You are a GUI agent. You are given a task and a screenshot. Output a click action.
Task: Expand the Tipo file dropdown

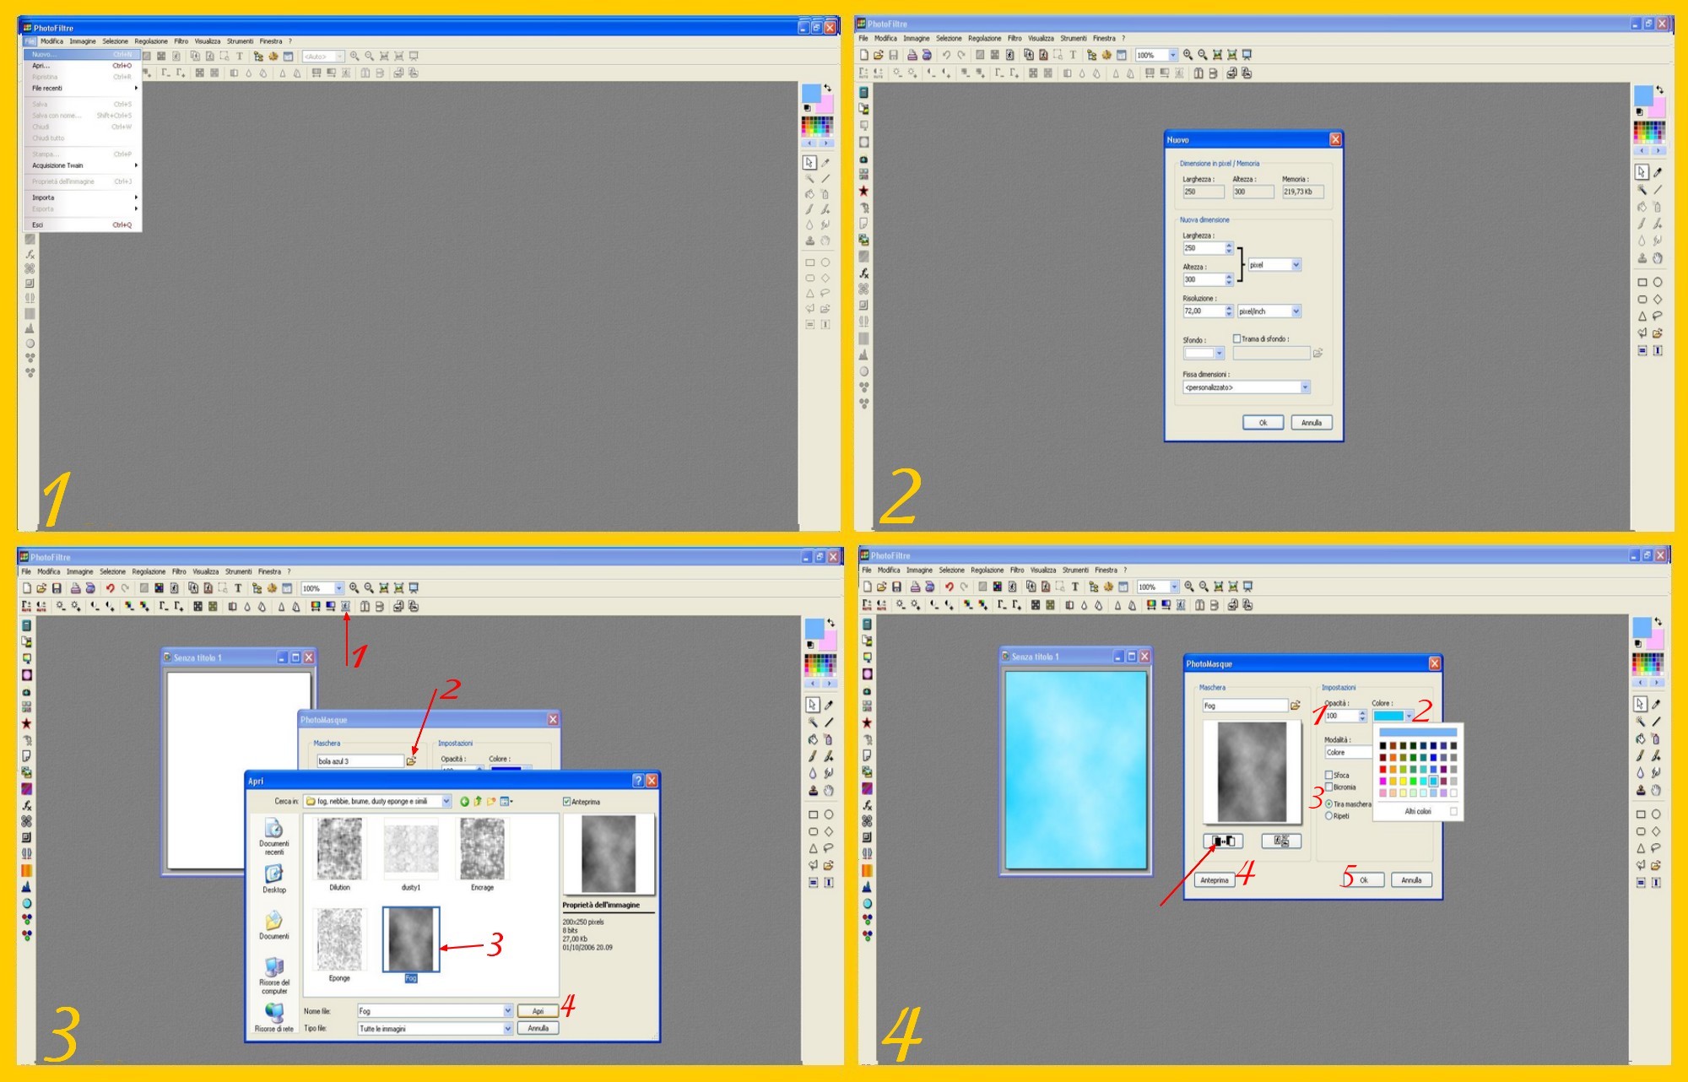(x=507, y=1029)
